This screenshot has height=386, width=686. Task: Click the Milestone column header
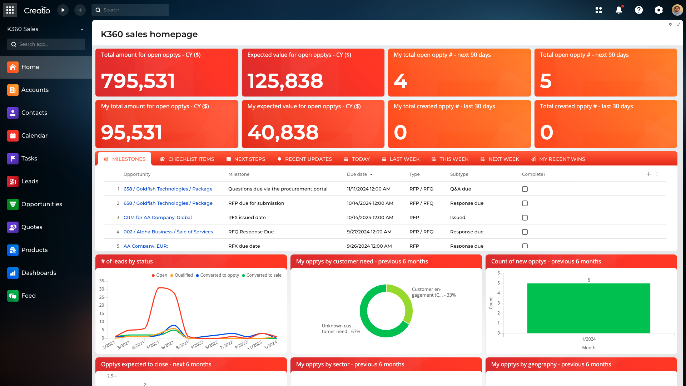[239, 174]
